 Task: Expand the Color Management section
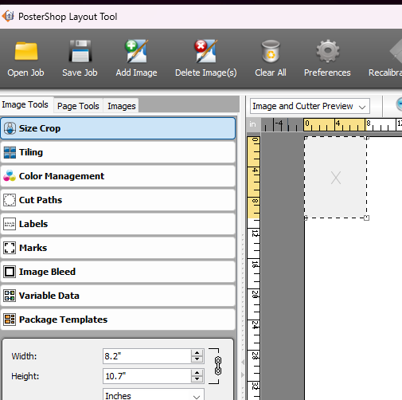pyautogui.click(x=118, y=176)
